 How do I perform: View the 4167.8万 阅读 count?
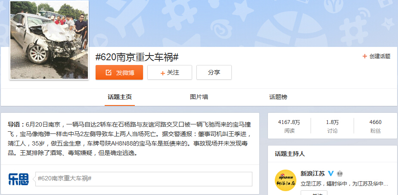tap(289, 126)
